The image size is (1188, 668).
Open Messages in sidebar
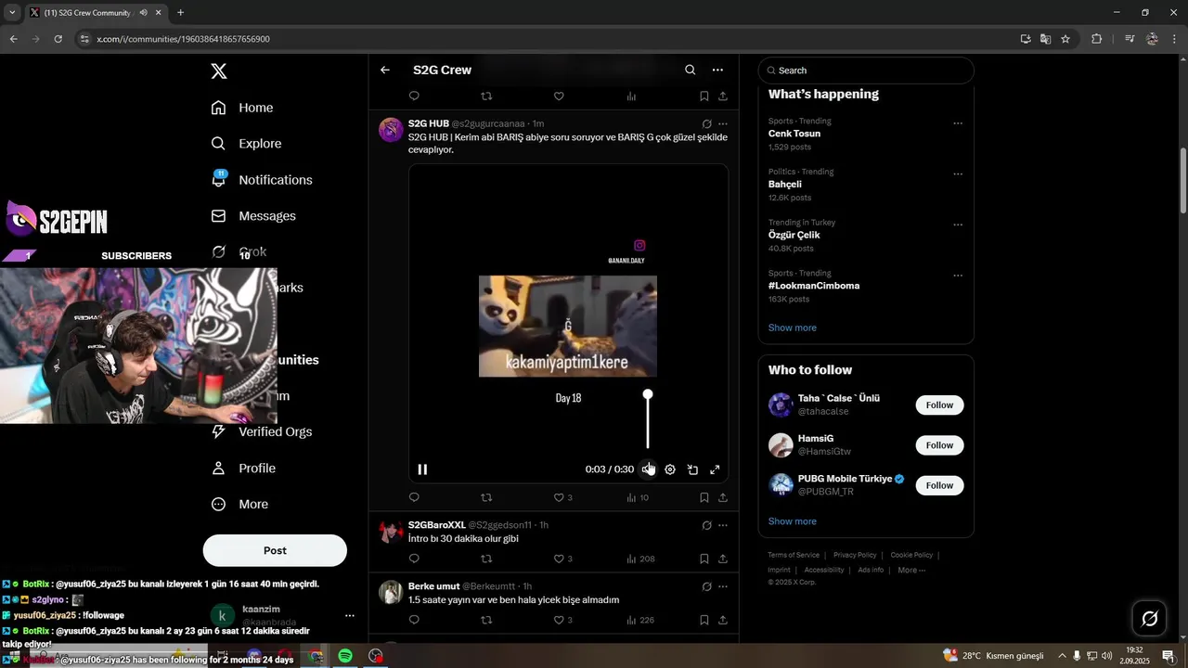pyautogui.click(x=253, y=216)
